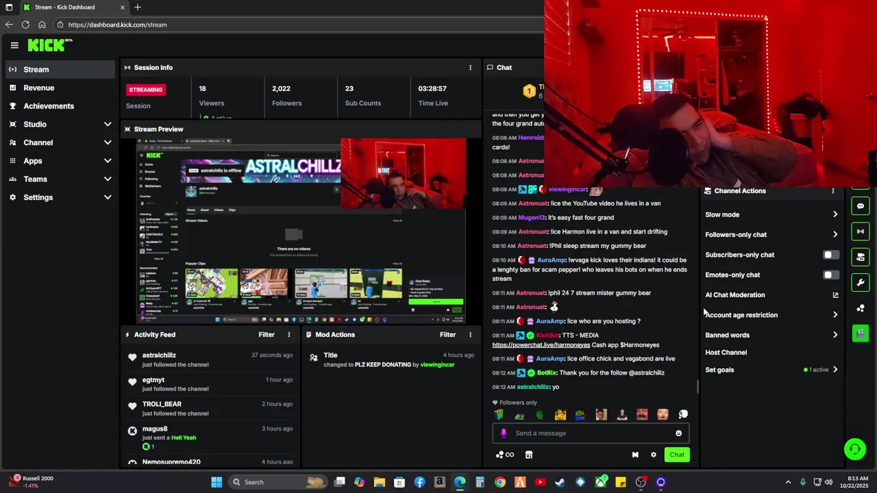This screenshot has height=493, width=877.
Task: Open the Mod Actions Filter
Action: click(x=447, y=335)
